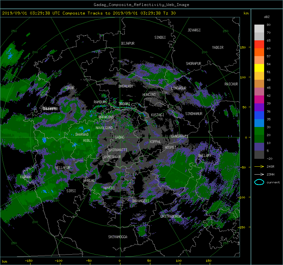Click the '23MN' legend label
This screenshot has width=283, height=265.
click(x=270, y=175)
